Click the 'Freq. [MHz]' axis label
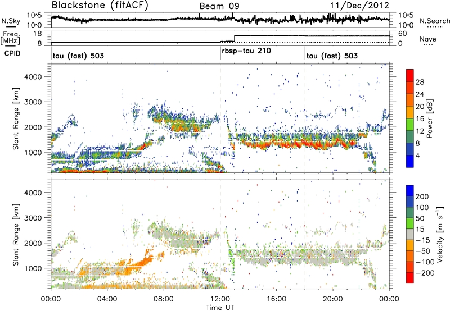This screenshot has width=450, height=311. [11, 38]
